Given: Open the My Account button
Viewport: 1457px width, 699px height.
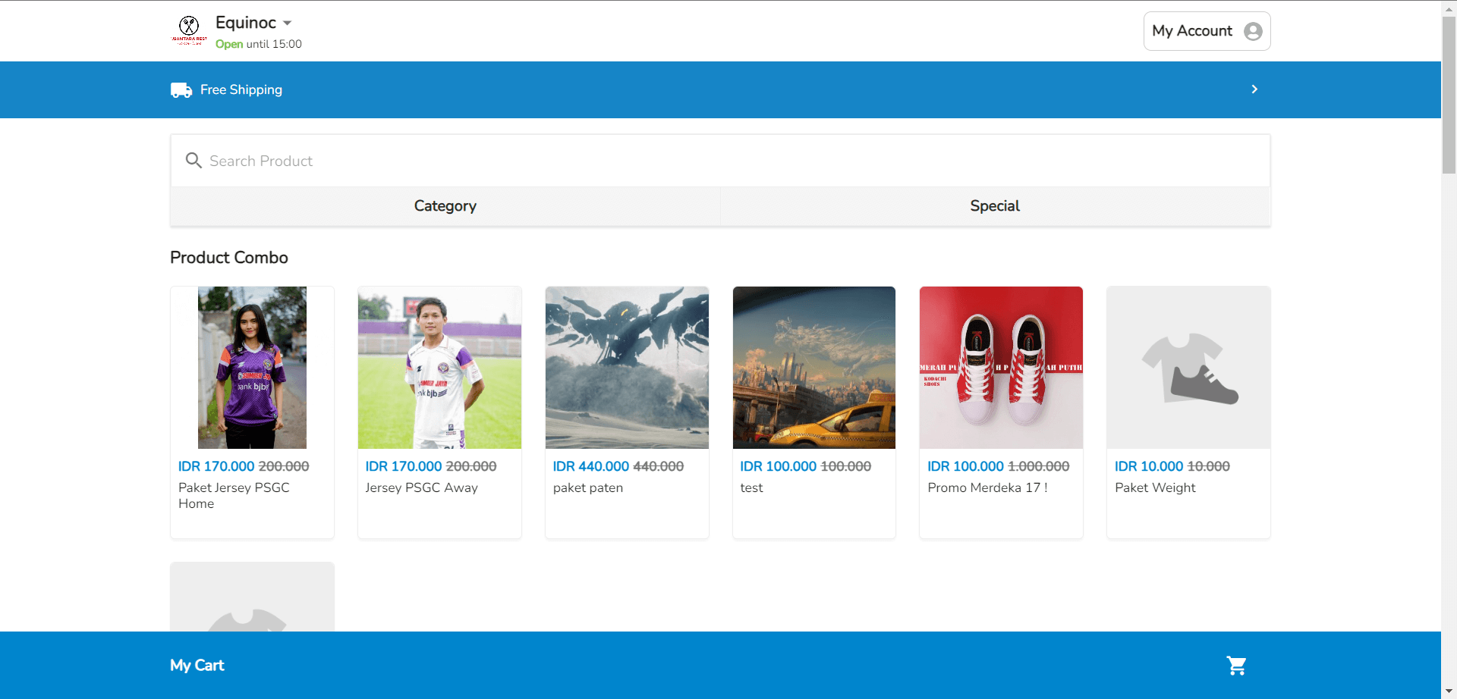Looking at the screenshot, I should 1207,31.
